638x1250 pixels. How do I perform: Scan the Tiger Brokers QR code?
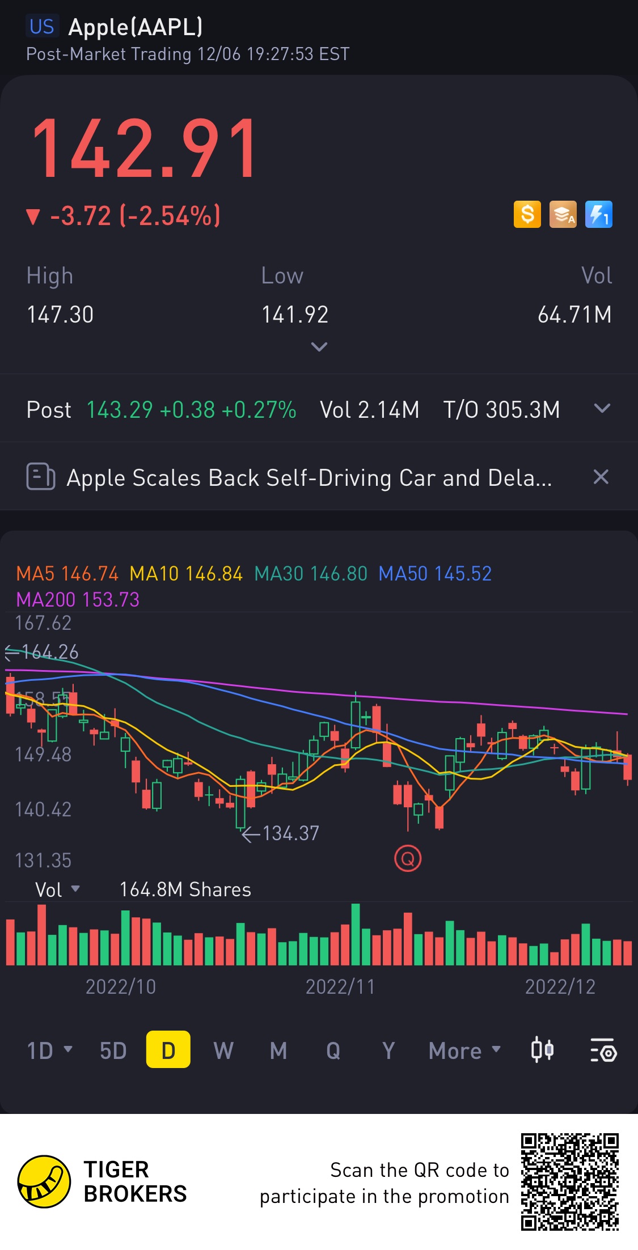[x=570, y=1182]
